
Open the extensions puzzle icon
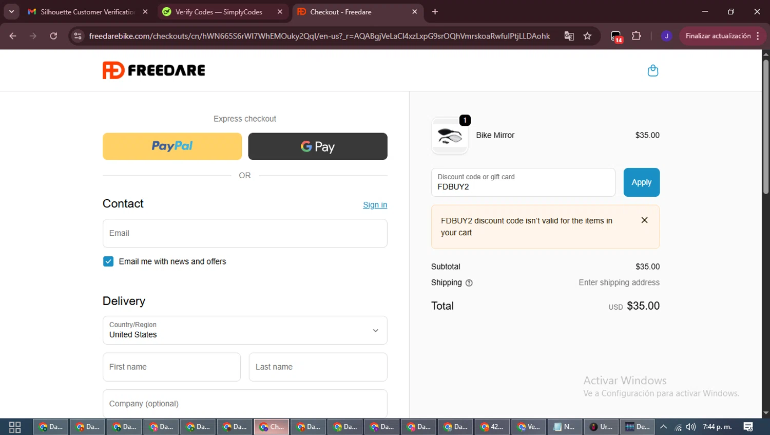point(637,36)
